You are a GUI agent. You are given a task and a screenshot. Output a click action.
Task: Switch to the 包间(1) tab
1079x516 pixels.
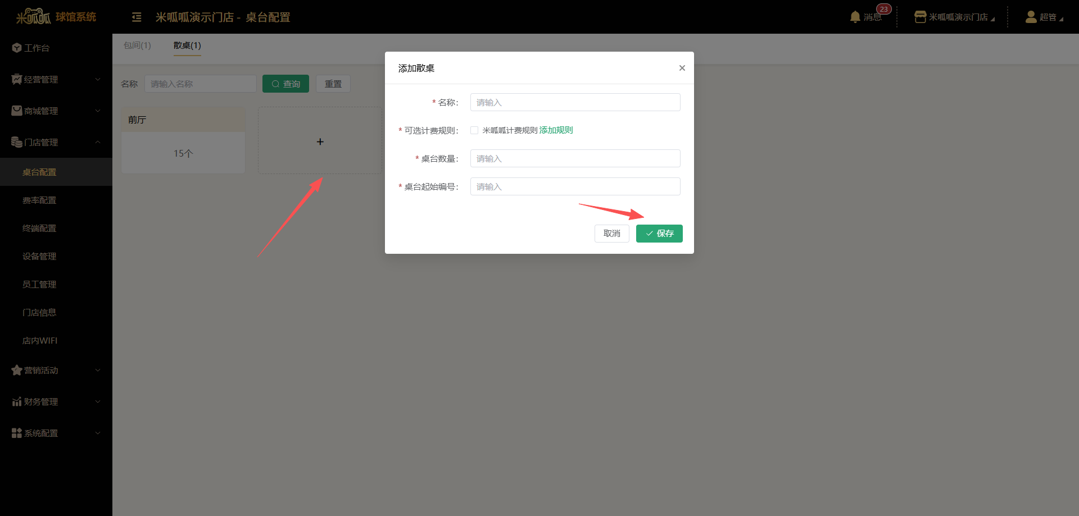(x=137, y=45)
